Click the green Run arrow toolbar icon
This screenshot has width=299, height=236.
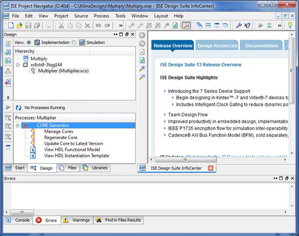click(x=260, y=25)
